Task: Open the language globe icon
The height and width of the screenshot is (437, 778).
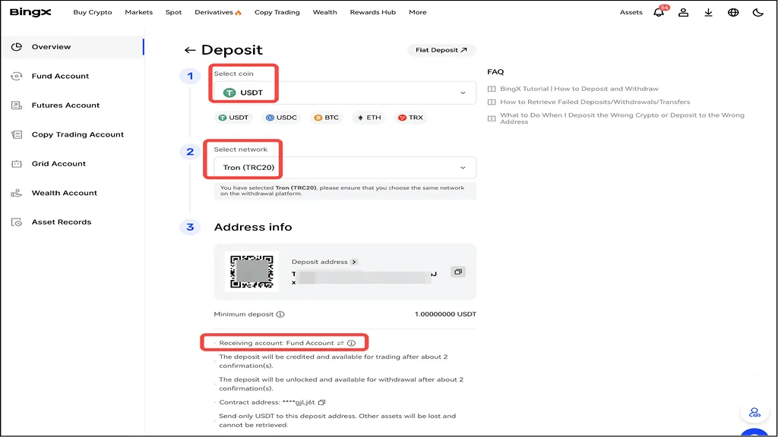Action: (733, 13)
